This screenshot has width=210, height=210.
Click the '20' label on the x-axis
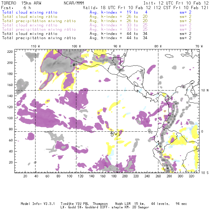pos(25,176)
